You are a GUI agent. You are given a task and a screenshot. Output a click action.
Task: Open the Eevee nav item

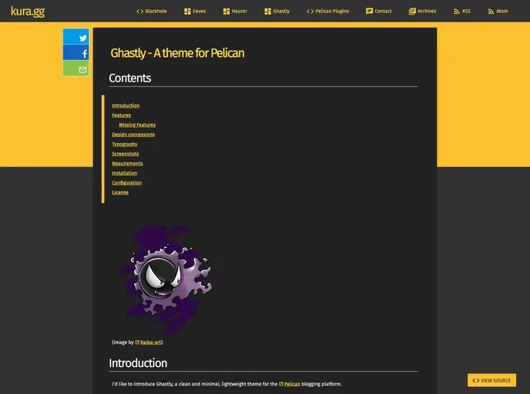(195, 11)
